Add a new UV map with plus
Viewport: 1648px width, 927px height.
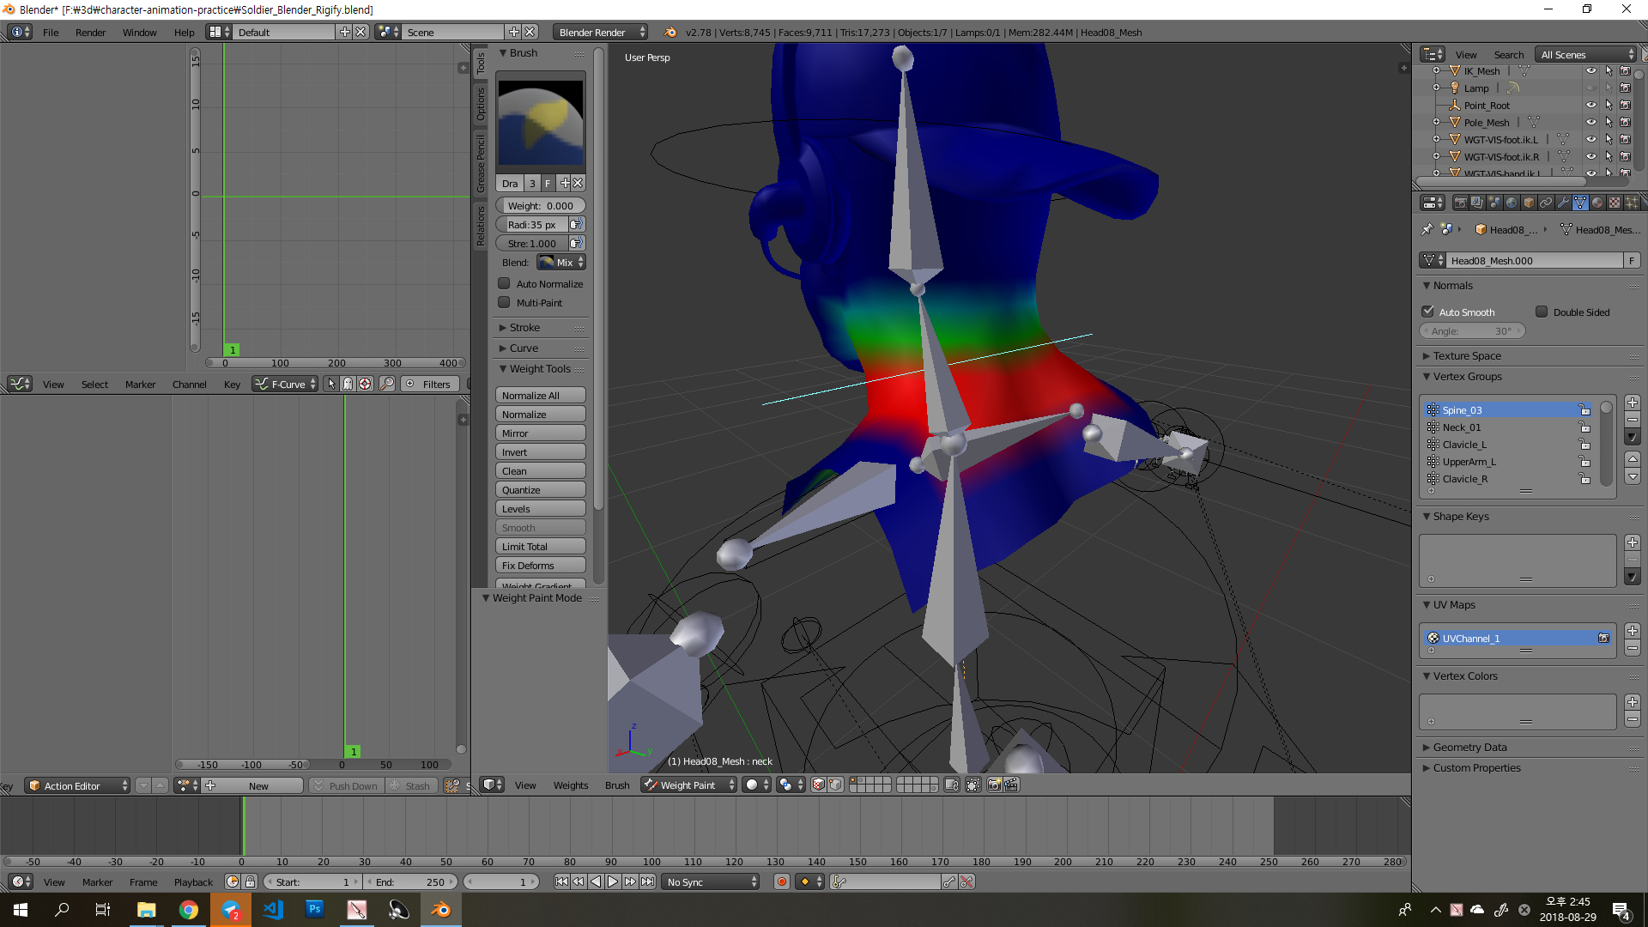1633,631
